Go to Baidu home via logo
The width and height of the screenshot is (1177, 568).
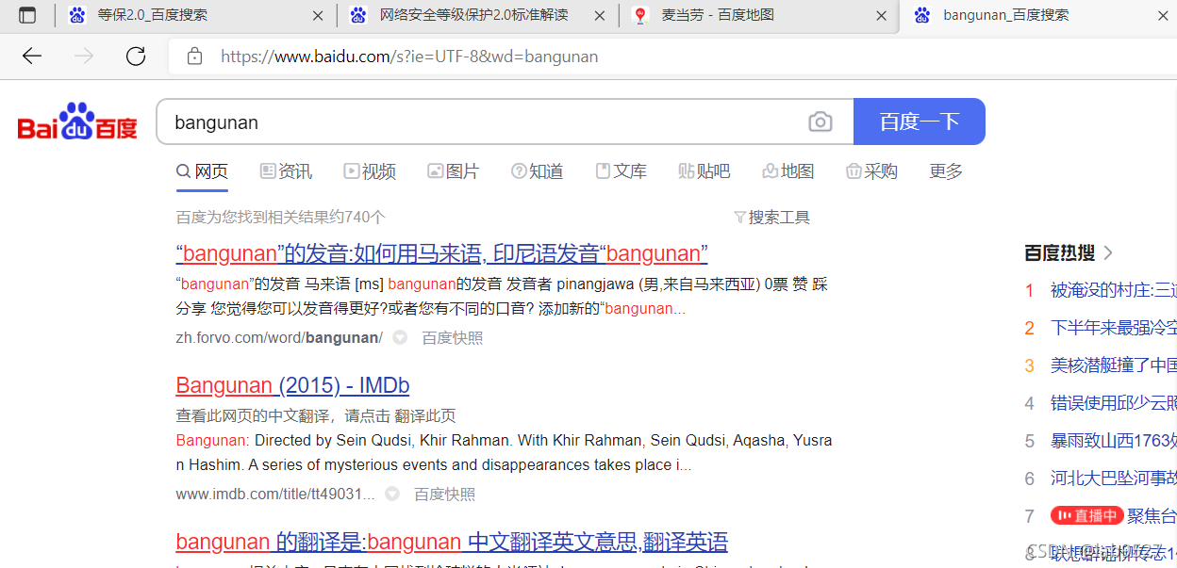click(78, 122)
